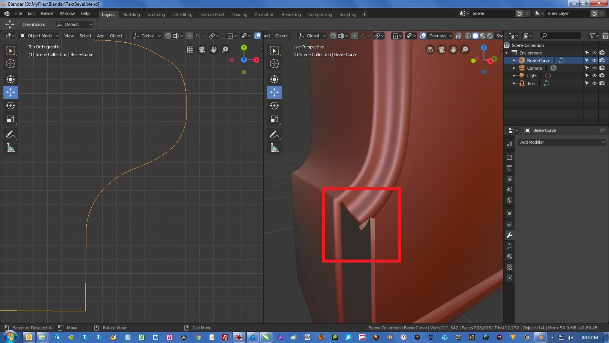Toggle Light viewport visibility eye

(594, 75)
